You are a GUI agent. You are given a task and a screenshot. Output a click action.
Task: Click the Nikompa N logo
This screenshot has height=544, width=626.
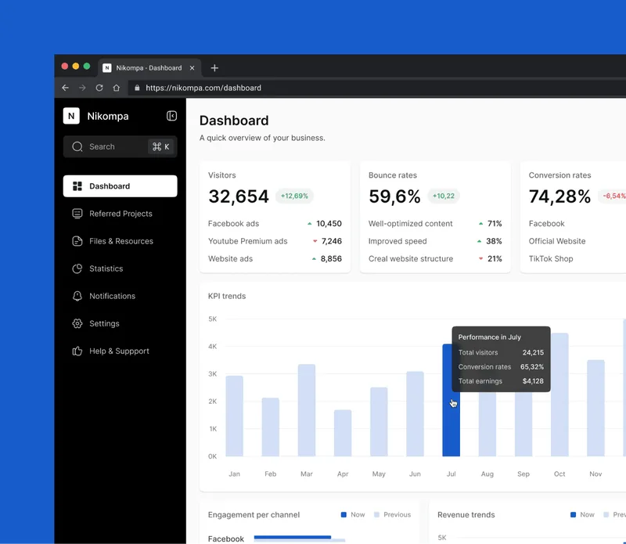[71, 116]
